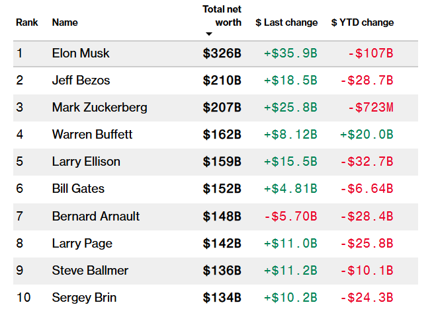The width and height of the screenshot is (434, 311).
Task: Click the sort arrow under Total net worth
Action: (x=209, y=34)
